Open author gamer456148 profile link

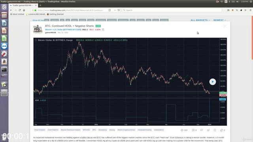(51, 32)
